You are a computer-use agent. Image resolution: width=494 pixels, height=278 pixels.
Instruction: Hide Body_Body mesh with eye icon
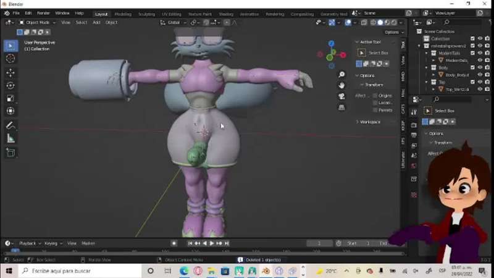click(x=480, y=75)
